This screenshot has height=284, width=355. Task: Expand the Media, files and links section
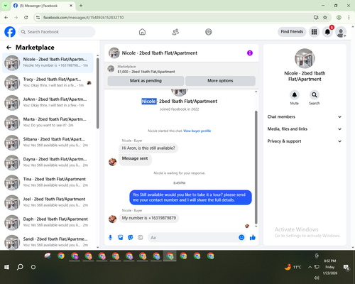pos(305,129)
